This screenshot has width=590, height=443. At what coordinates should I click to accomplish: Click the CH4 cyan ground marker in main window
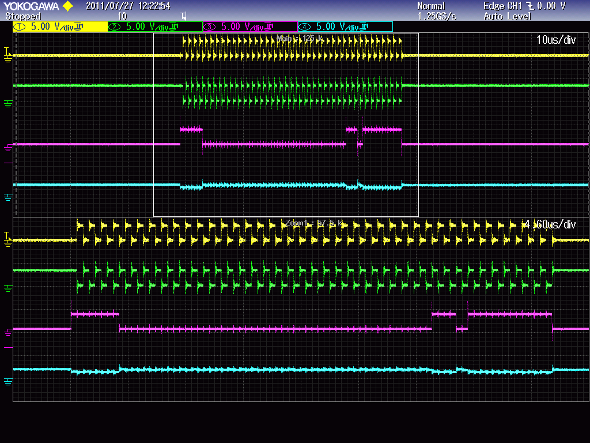coord(8,197)
